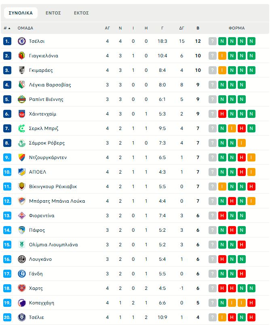Image resolution: width=270 pixels, height=325 pixels.
Task: Click the Chelsea club crest icon
Action: click(22, 41)
